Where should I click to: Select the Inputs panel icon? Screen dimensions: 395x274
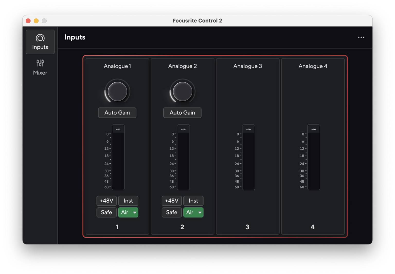[40, 42]
